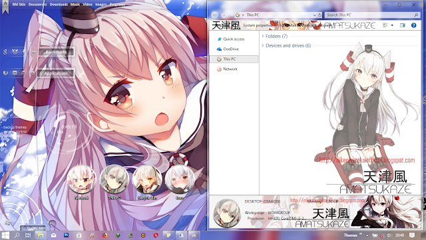Open File Explorer from the taskbar
This screenshot has height=240, width=426.
(x=41, y=235)
